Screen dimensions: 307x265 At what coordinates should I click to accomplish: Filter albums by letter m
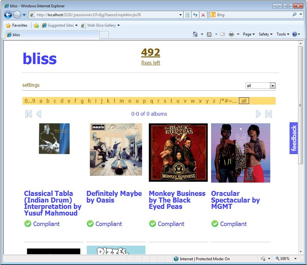tap(122, 101)
